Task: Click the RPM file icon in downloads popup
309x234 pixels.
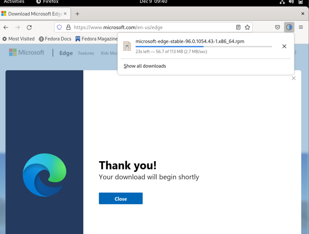Action: pos(127,46)
